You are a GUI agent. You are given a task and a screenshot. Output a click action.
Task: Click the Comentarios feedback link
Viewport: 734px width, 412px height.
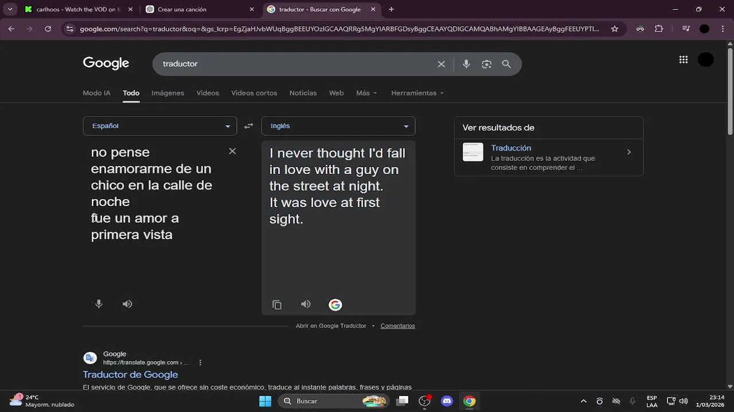point(397,326)
